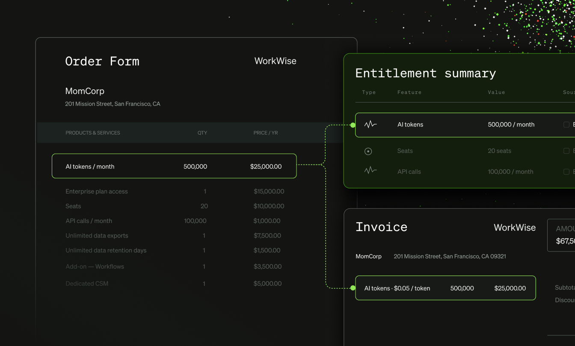This screenshot has height=346, width=575.
Task: Click the Value column header
Action: 496,92
